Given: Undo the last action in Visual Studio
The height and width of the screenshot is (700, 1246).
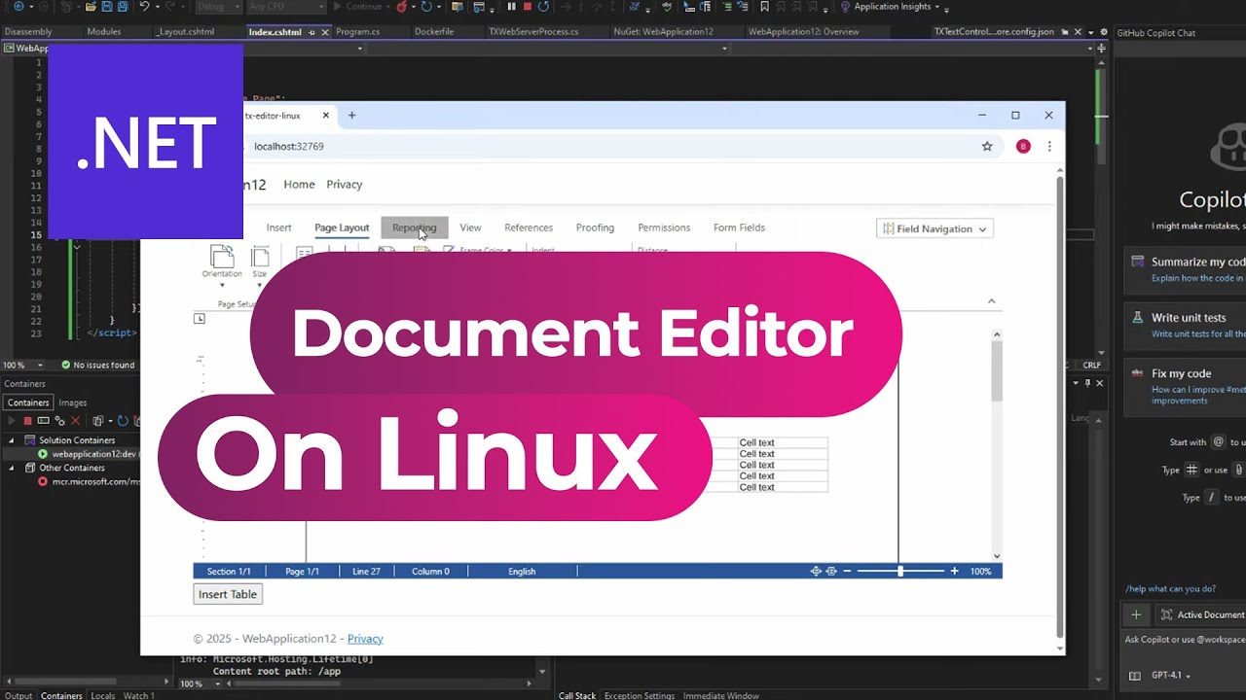Looking at the screenshot, I should click(x=144, y=7).
